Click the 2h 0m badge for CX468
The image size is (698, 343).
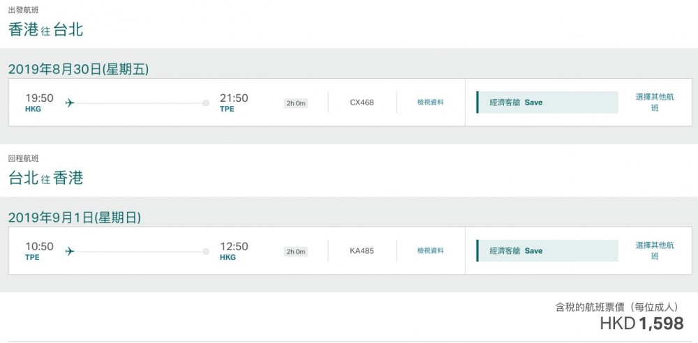click(296, 103)
